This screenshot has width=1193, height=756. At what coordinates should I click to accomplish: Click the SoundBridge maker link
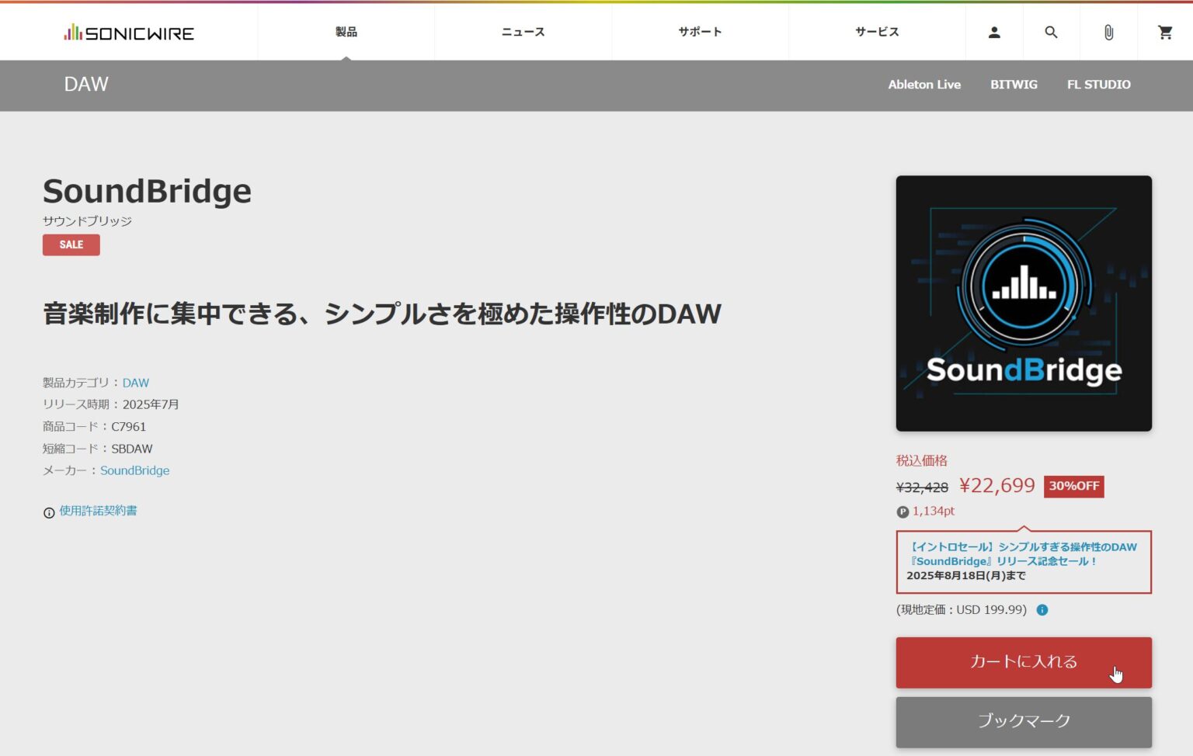pyautogui.click(x=135, y=470)
